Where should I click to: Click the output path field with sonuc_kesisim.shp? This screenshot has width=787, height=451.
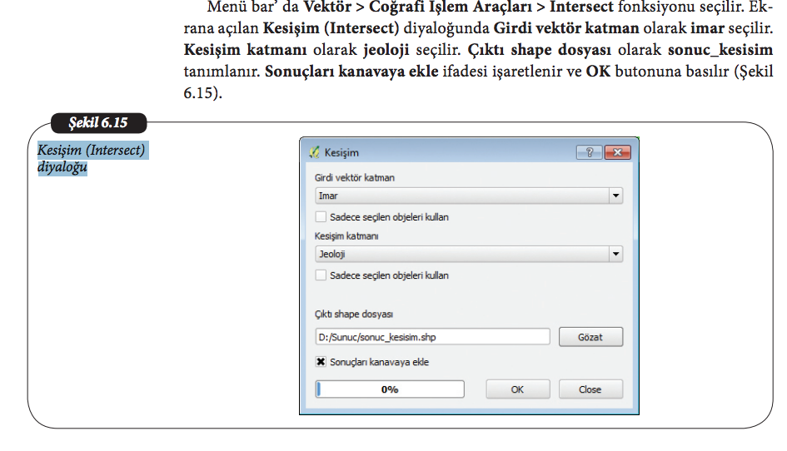[x=431, y=337]
